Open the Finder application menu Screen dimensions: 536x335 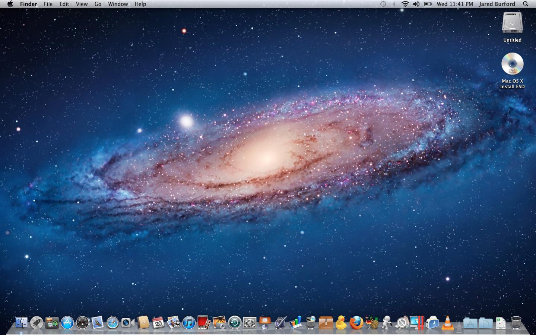[29, 4]
